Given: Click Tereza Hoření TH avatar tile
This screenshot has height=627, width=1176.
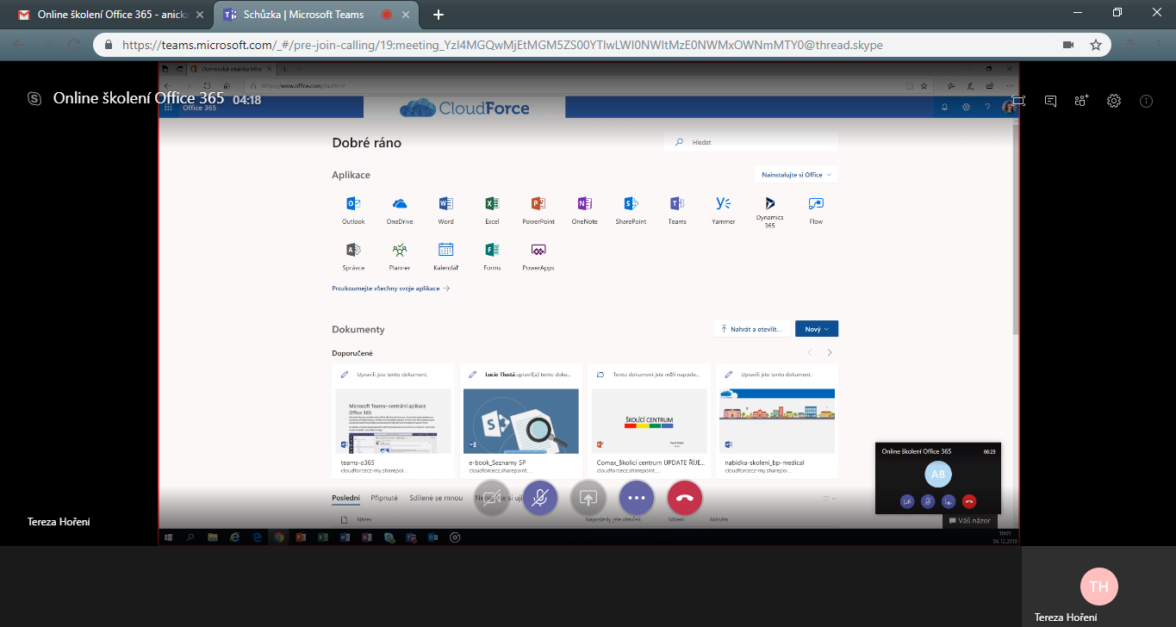Looking at the screenshot, I should (1098, 587).
